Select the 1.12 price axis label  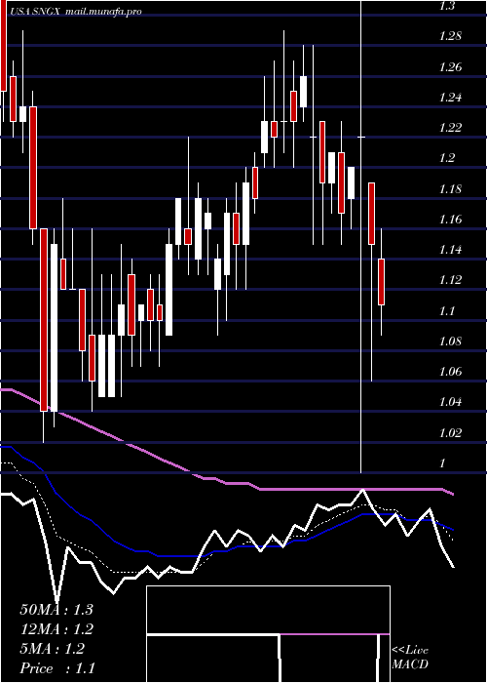(x=450, y=280)
